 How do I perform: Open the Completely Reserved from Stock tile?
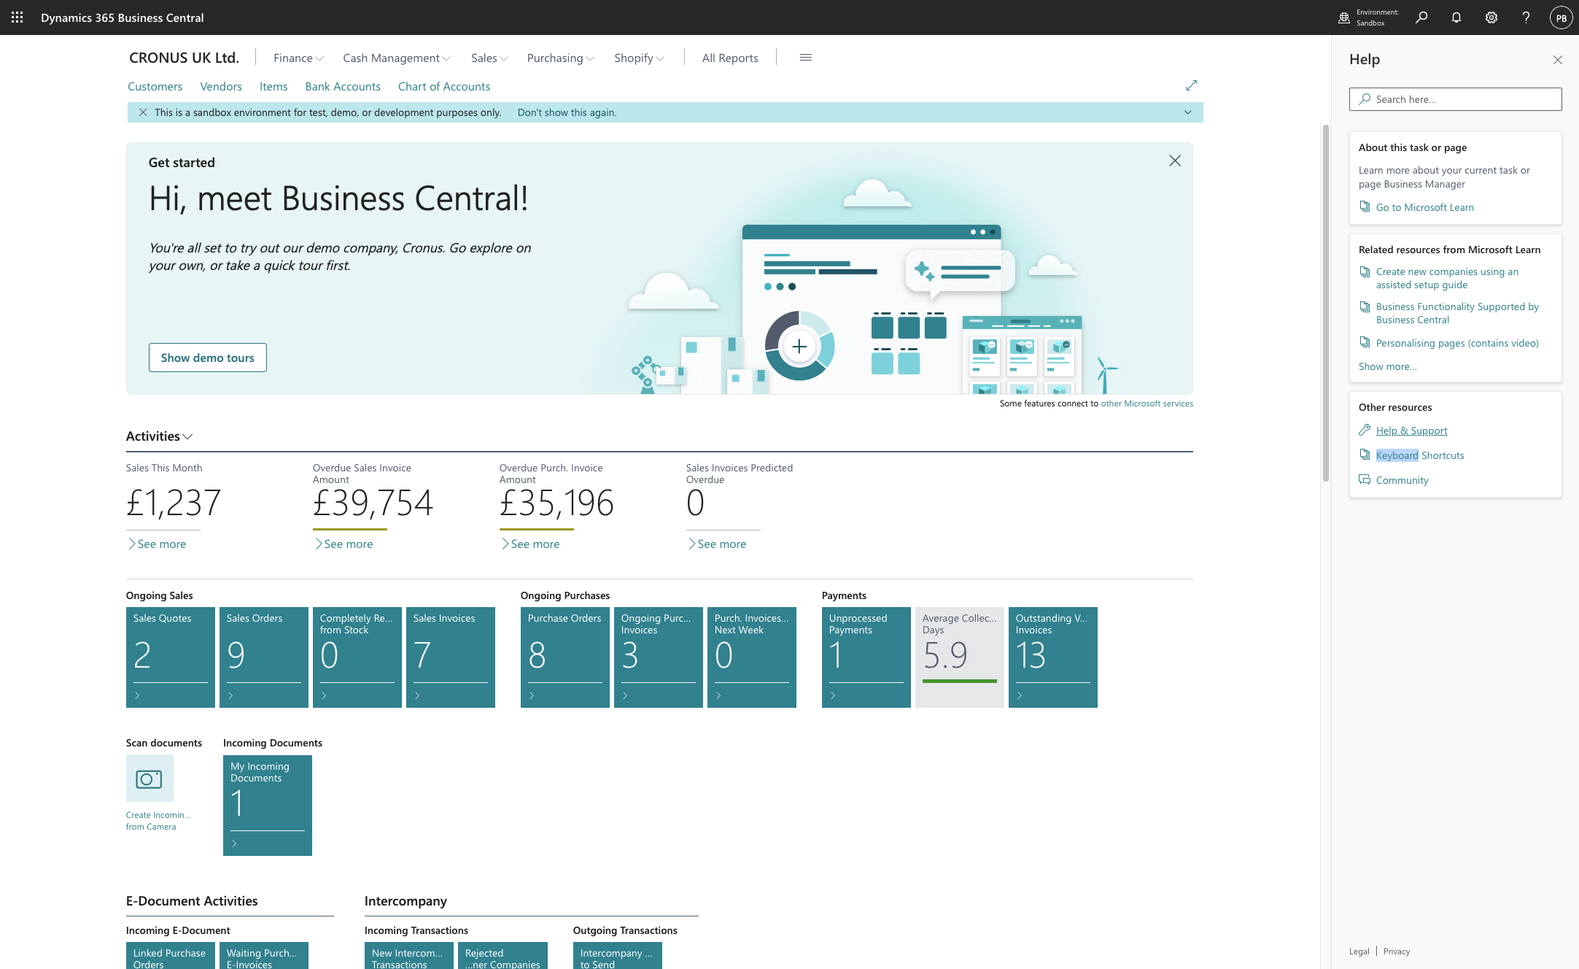click(357, 657)
